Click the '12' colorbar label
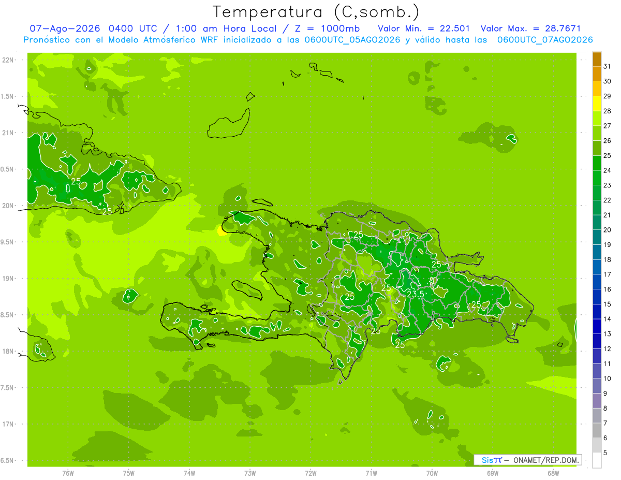This screenshot has width=621, height=480. [607, 349]
